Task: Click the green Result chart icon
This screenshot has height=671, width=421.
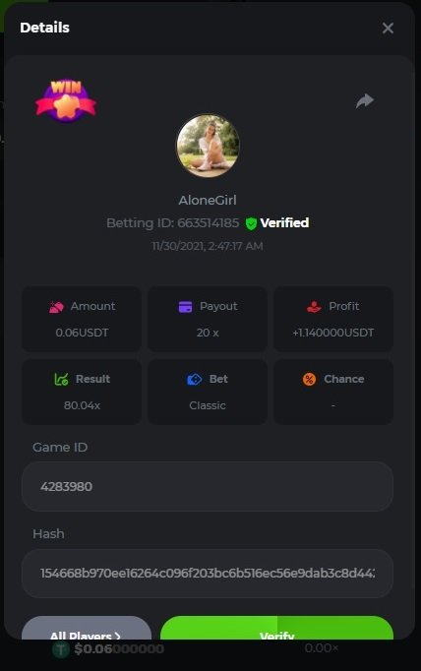Action: coord(61,379)
